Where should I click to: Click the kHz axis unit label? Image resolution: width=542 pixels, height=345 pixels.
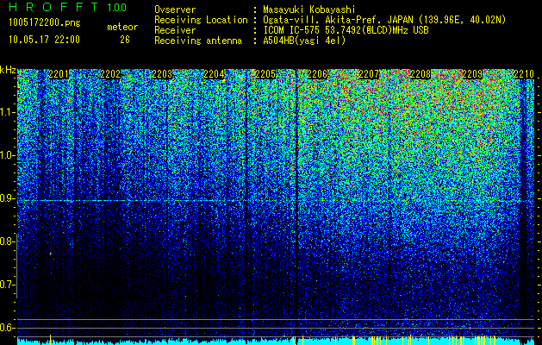(8, 70)
